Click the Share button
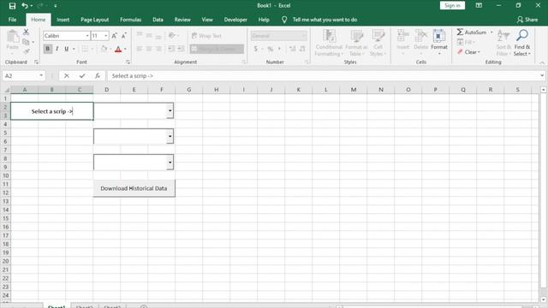Viewport: 548px width, 308px height. pyautogui.click(x=527, y=20)
